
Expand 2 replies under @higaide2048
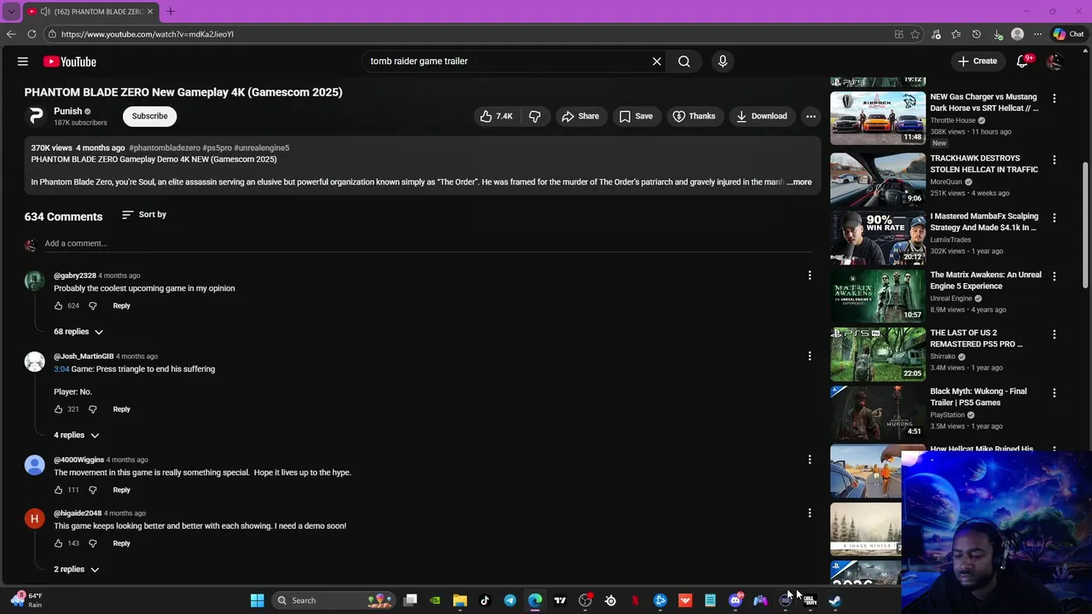pyautogui.click(x=77, y=569)
